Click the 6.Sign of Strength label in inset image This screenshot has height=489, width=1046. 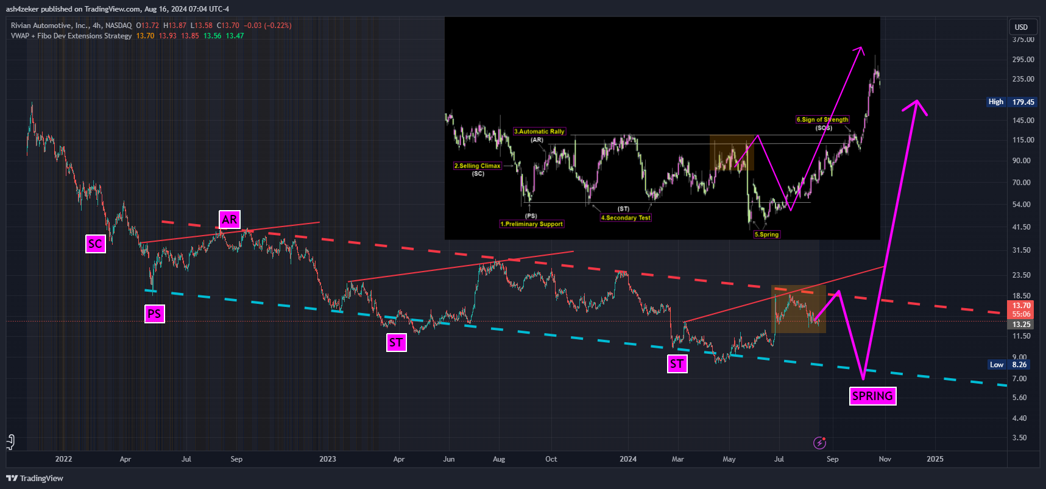tap(822, 120)
